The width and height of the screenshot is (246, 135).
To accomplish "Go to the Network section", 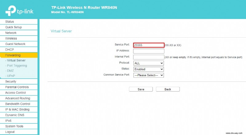I will point(19,33).
